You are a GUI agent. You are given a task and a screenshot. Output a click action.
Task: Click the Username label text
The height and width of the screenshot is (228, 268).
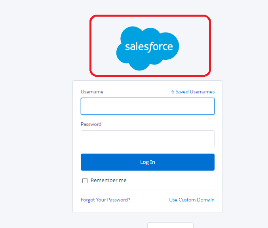pos(92,92)
